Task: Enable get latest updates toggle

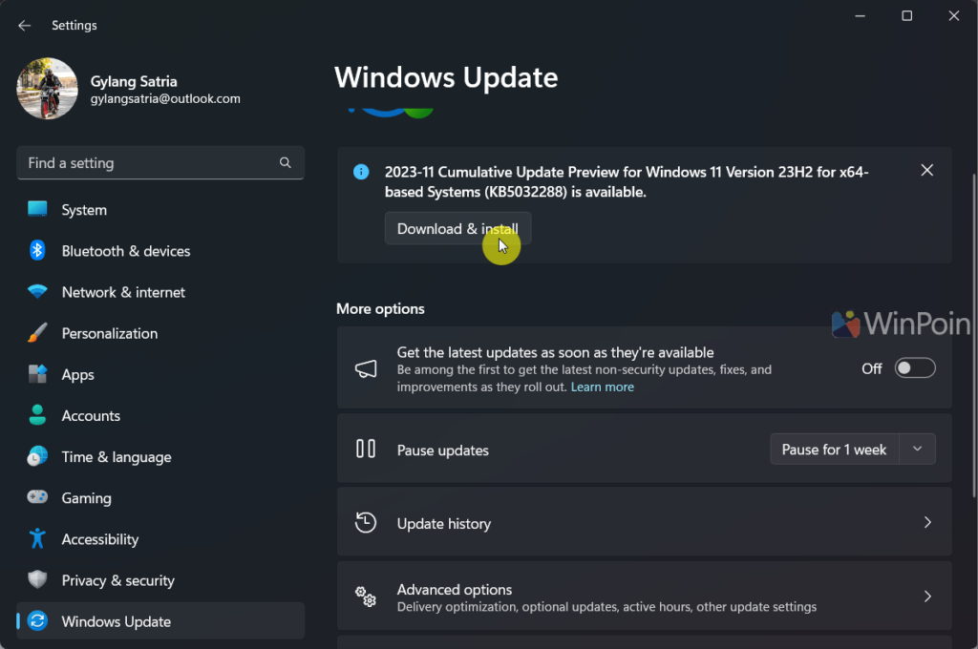Action: click(x=914, y=368)
